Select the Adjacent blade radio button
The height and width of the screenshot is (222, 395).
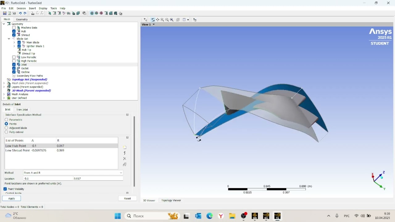point(6,128)
